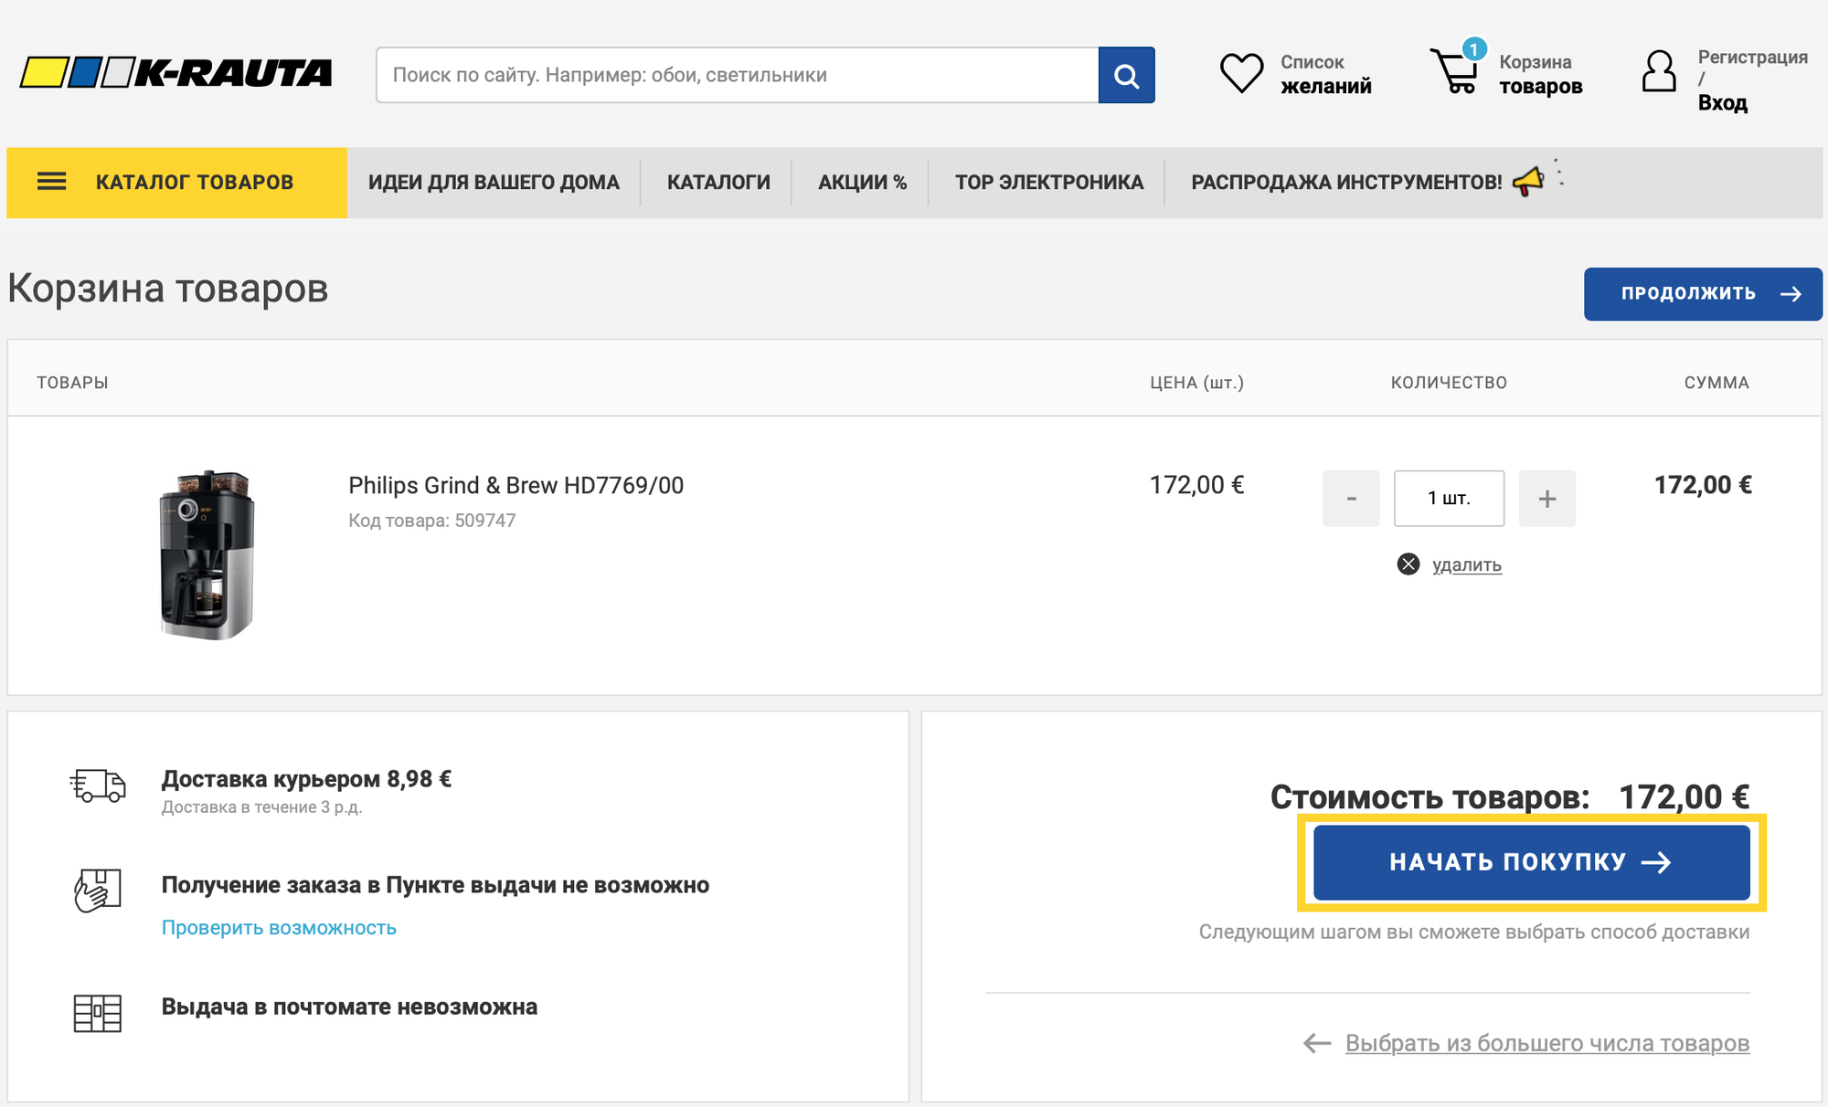The height and width of the screenshot is (1107, 1828).
Task: Click the ПРОДОЛЖИТЬ button
Action: (x=1703, y=294)
